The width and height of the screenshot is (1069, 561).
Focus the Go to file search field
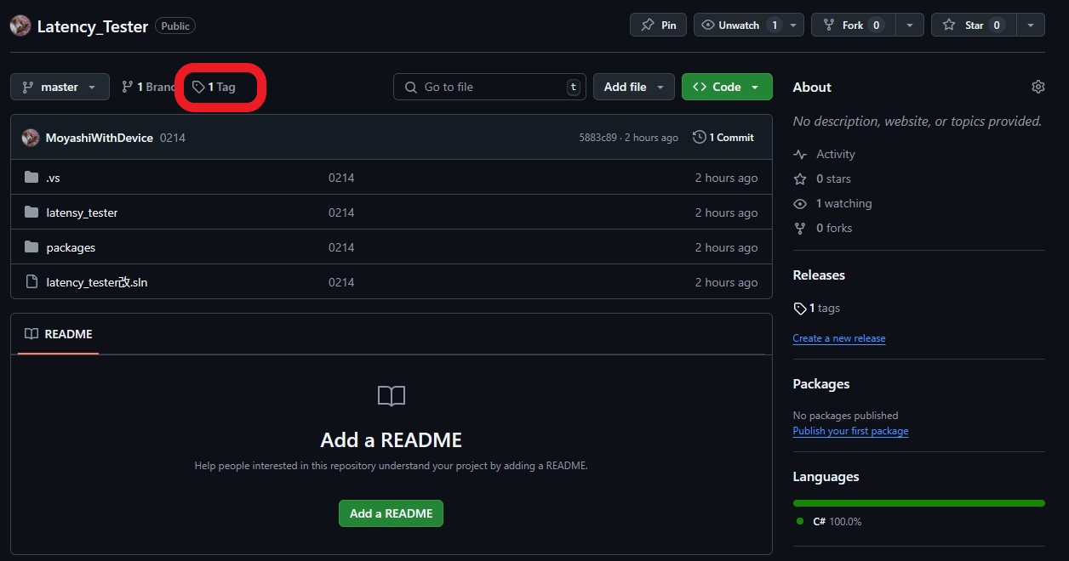coord(489,87)
